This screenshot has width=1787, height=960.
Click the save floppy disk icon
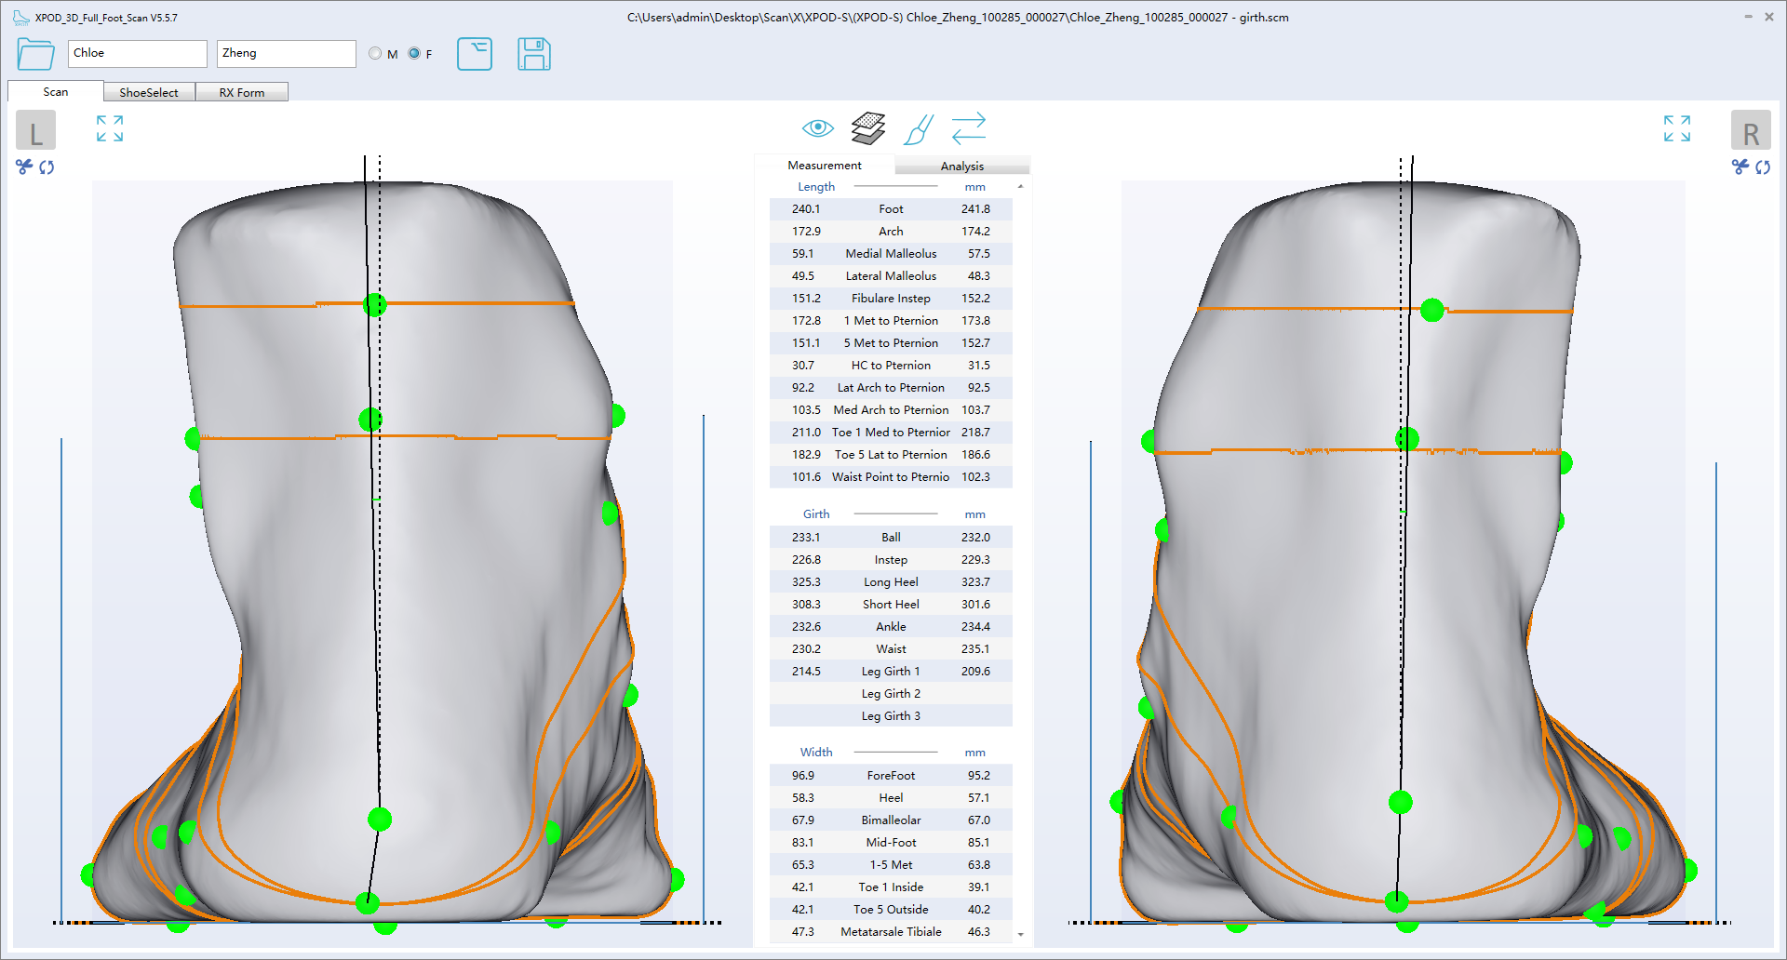pyautogui.click(x=533, y=54)
